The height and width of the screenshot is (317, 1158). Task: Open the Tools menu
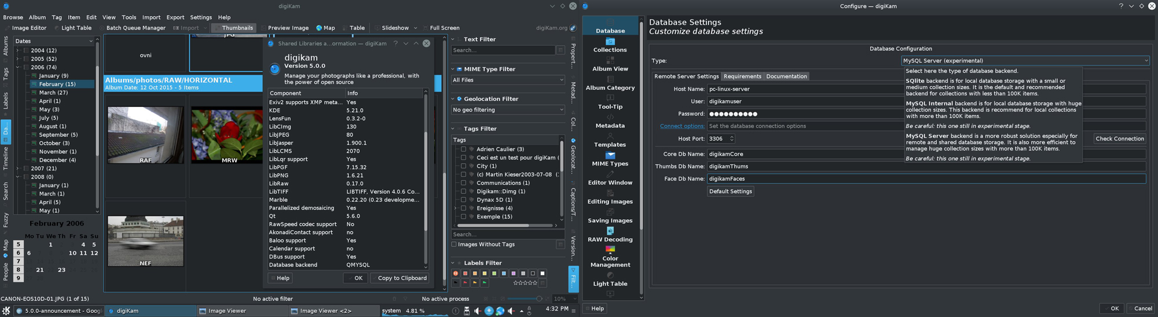129,17
